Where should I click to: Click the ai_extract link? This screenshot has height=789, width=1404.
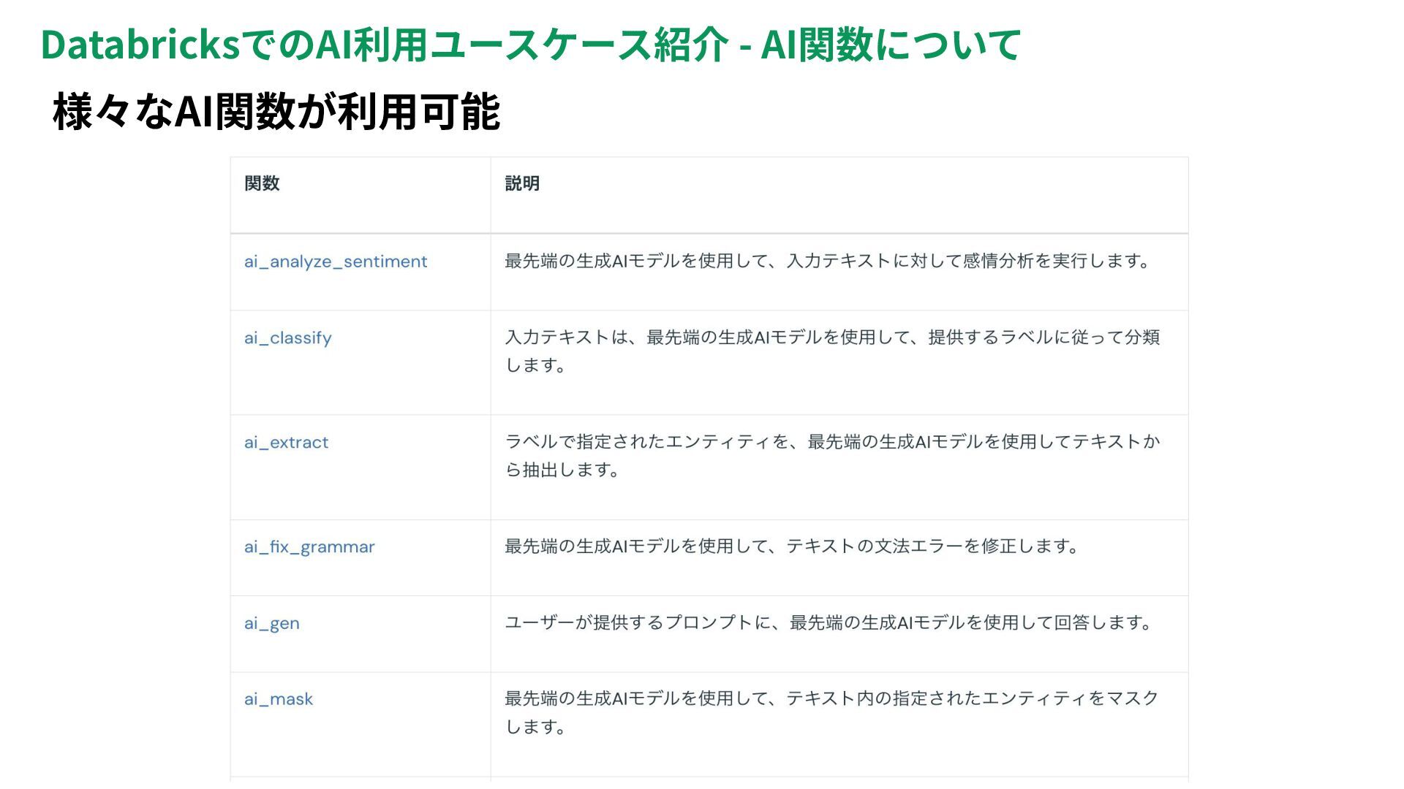(x=287, y=443)
